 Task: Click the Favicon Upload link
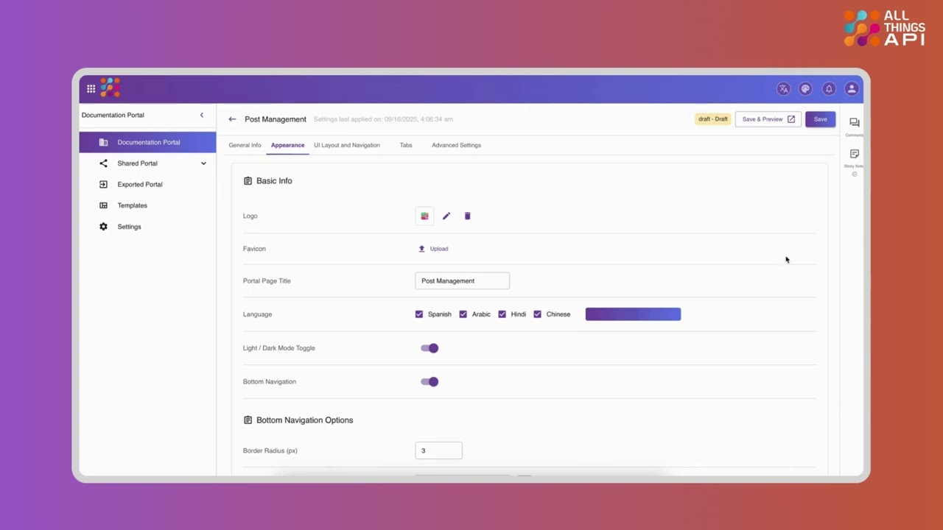[433, 249]
